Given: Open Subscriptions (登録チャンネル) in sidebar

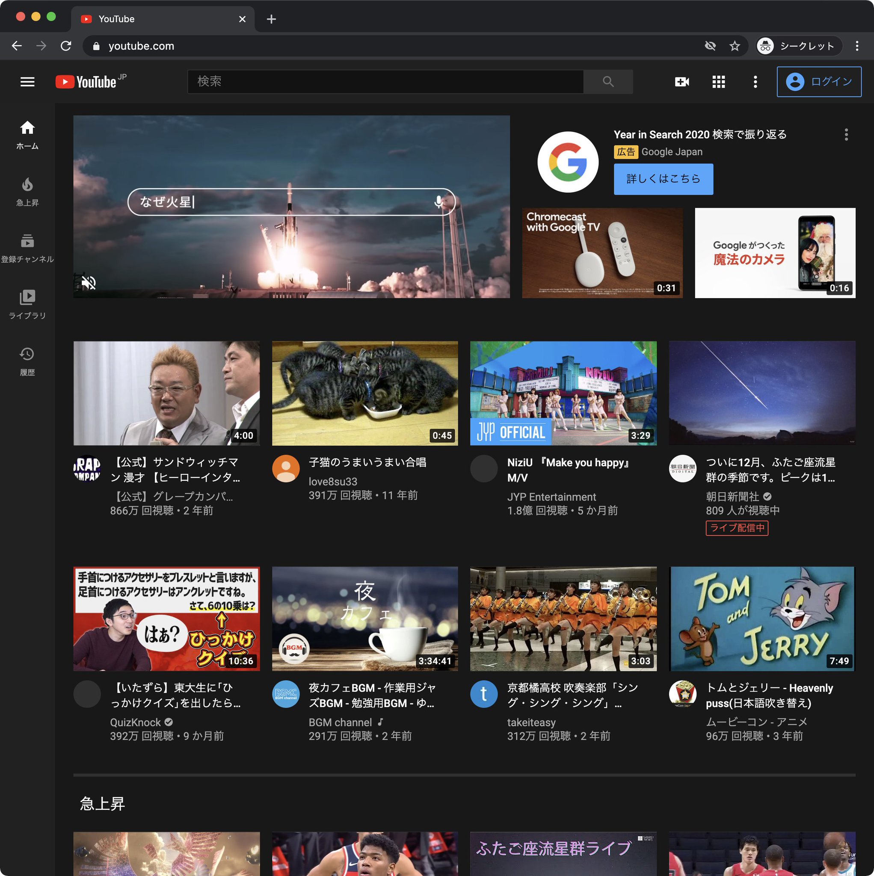Looking at the screenshot, I should [x=27, y=248].
